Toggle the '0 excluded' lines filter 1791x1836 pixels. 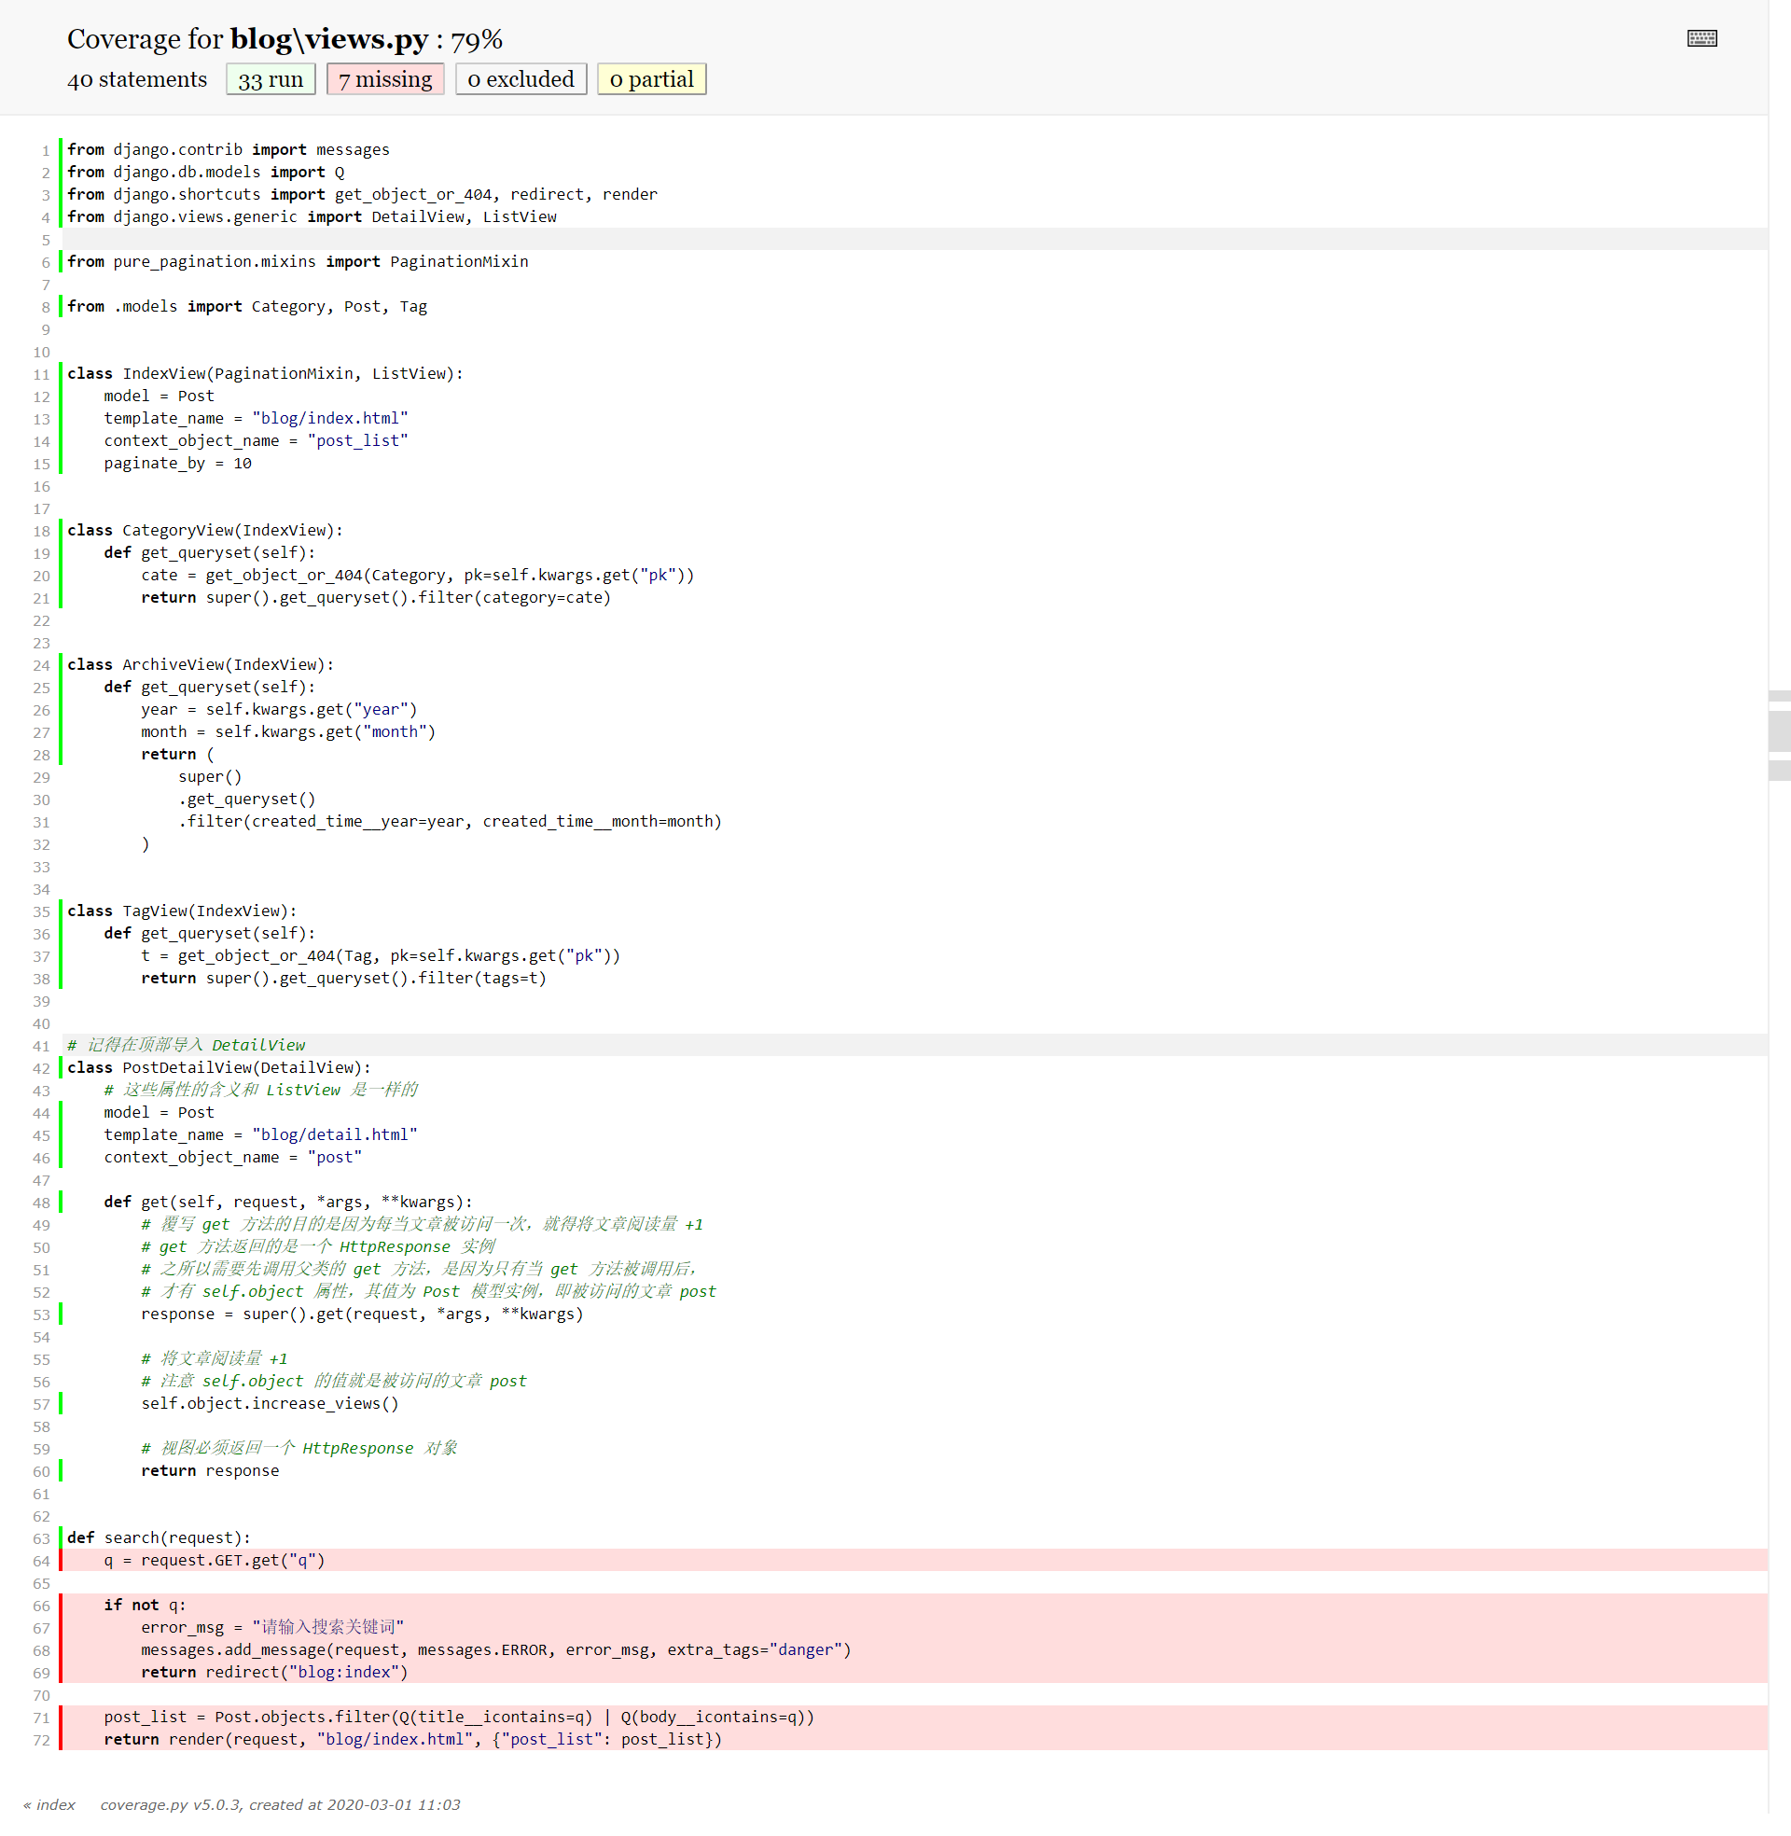coord(521,80)
